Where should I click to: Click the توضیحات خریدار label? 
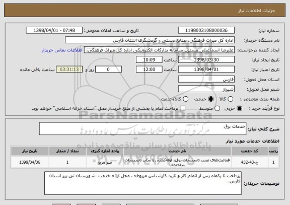261,183
